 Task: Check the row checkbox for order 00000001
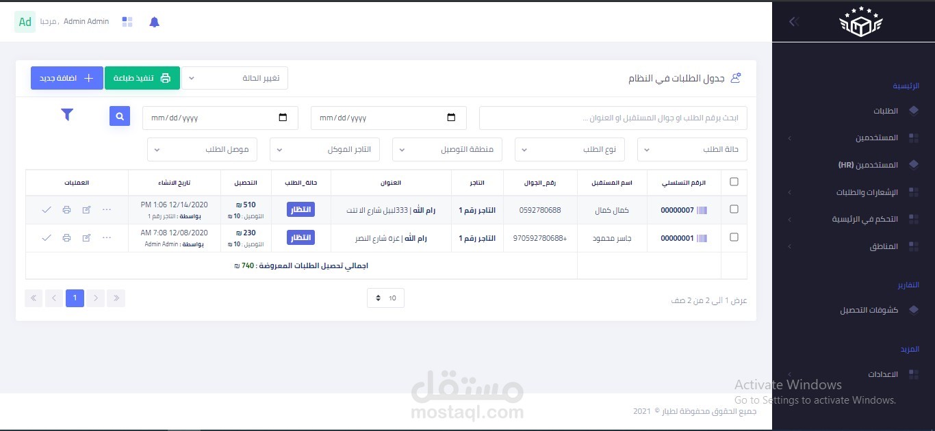tap(734, 237)
